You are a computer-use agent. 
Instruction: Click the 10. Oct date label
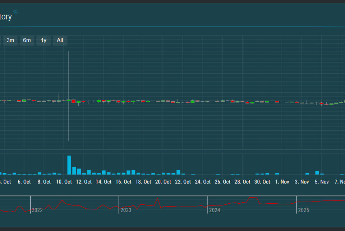click(x=64, y=182)
